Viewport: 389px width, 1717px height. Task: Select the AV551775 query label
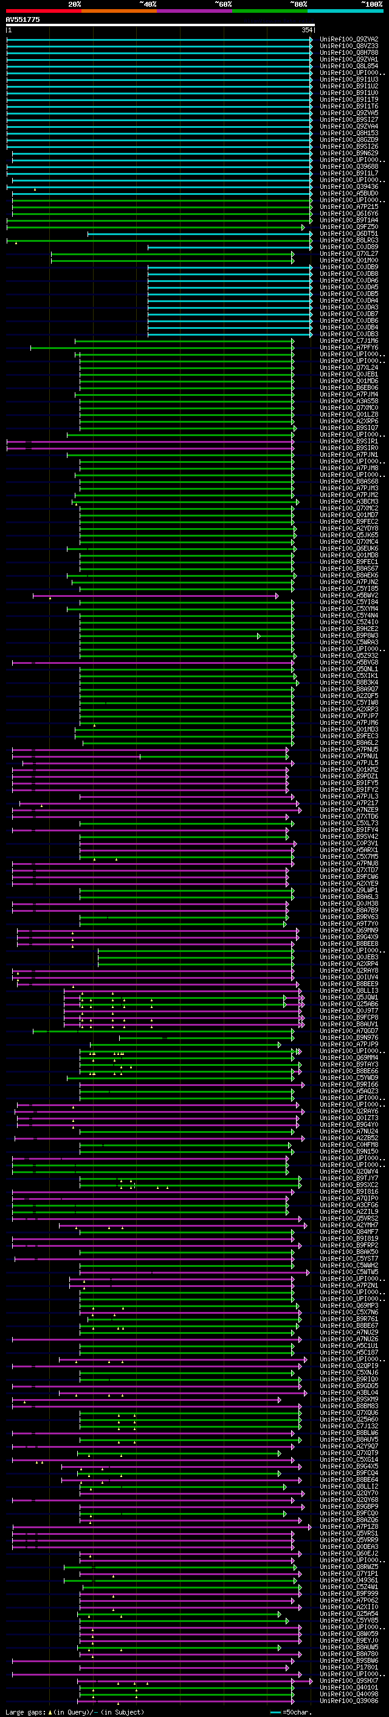click(22, 19)
